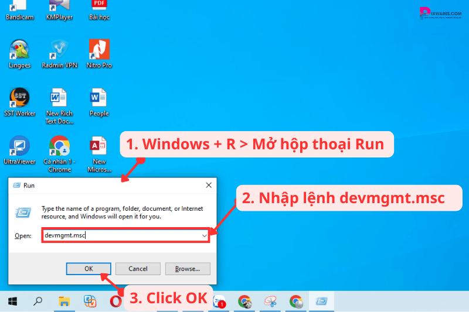The height and width of the screenshot is (312, 469).
Task: Select the Bài học PDF desktop file
Action: click(99, 6)
